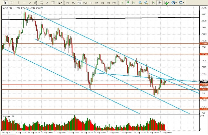The width and height of the screenshot is (208, 135).
Task: Click the 2446 volume scale value
Action: pyautogui.click(x=202, y=116)
